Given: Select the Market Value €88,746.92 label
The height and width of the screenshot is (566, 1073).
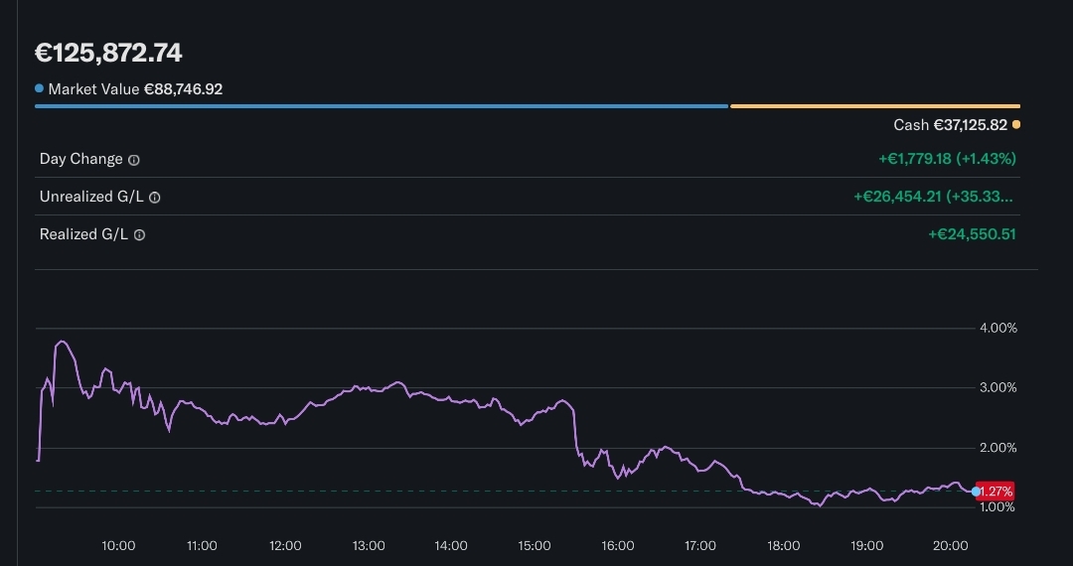Looking at the screenshot, I should (135, 88).
